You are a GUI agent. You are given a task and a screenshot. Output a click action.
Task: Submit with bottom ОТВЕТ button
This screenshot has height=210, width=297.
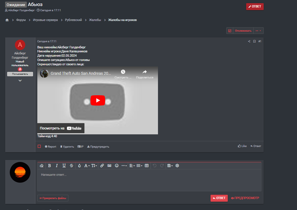pyautogui.click(x=219, y=198)
